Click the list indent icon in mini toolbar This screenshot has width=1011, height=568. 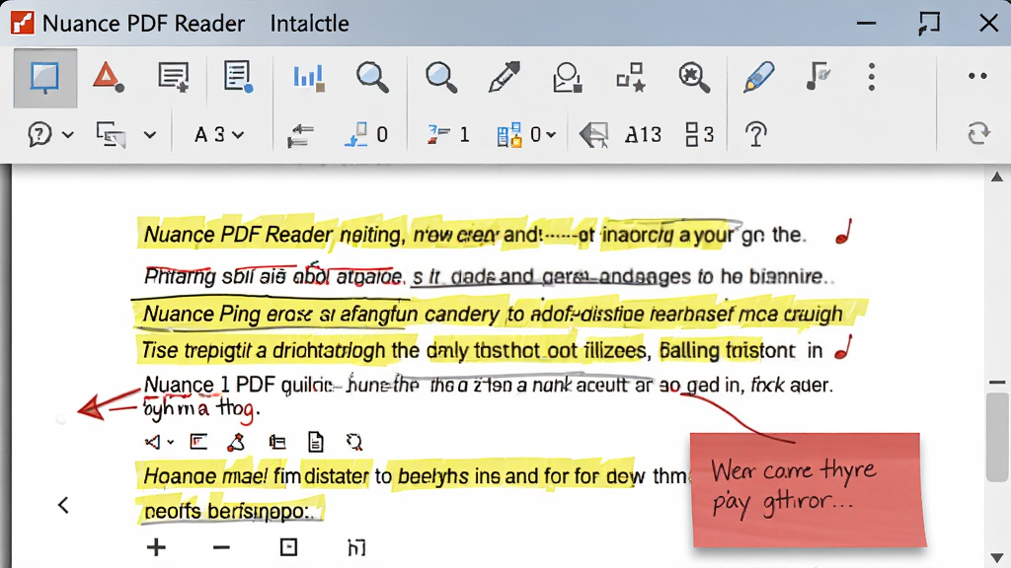[x=277, y=442]
